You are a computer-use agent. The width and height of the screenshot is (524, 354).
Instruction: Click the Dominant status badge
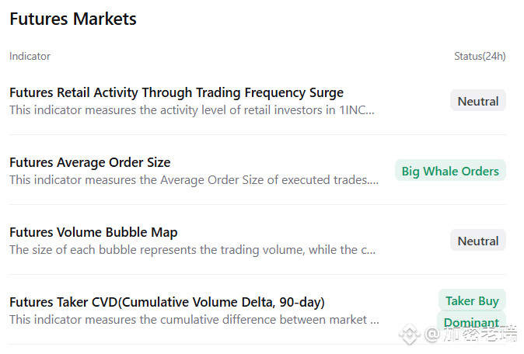[471, 321]
